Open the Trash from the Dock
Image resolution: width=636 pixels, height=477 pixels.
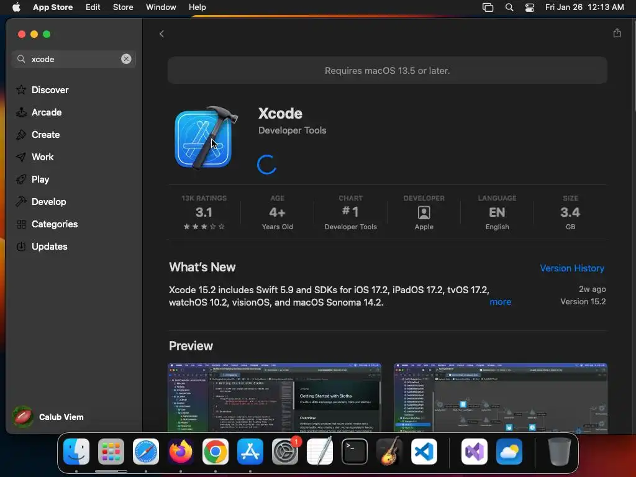point(560,452)
